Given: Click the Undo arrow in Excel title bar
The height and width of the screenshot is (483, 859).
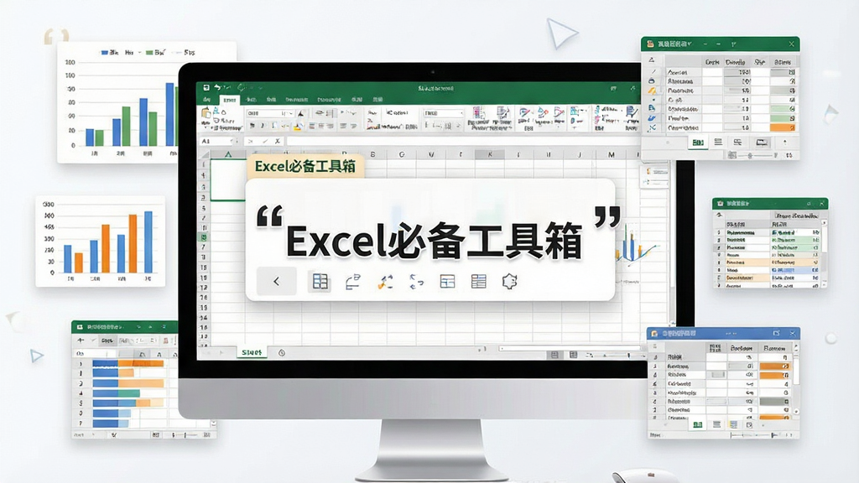Looking at the screenshot, I should 217,87.
